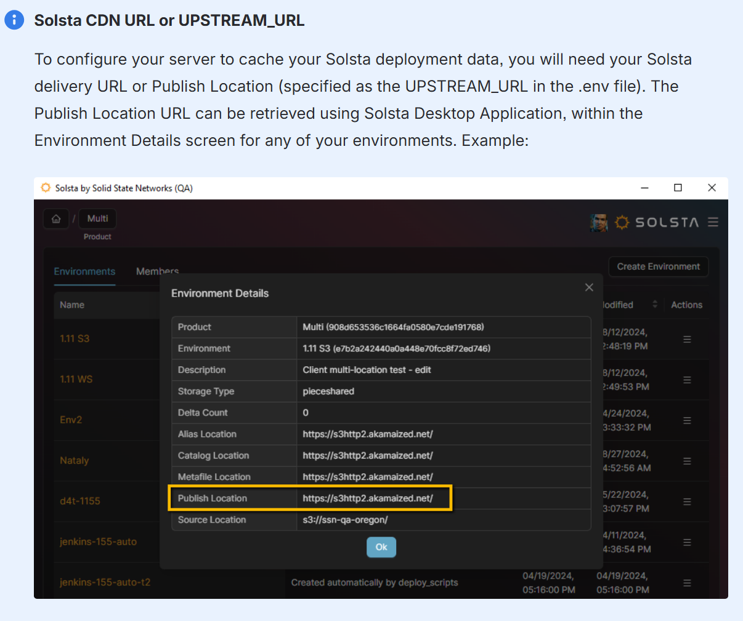
Task: Open actions menu for jenkins-155-auto row
Action: [x=687, y=542]
